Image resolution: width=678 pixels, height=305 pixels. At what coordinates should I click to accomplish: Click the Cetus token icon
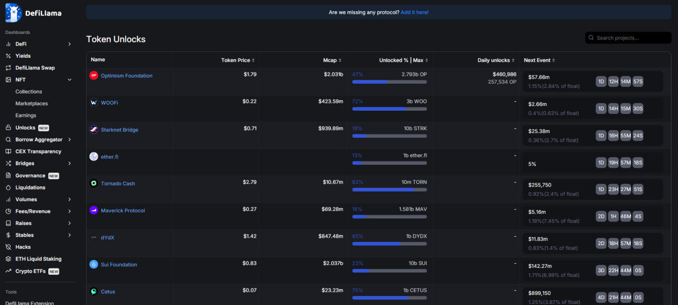coord(94,292)
